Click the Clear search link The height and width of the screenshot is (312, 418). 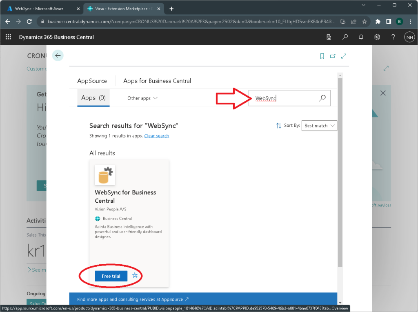coord(156,136)
